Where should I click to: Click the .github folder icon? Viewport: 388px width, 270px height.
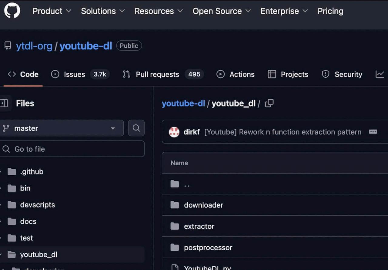point(12,172)
